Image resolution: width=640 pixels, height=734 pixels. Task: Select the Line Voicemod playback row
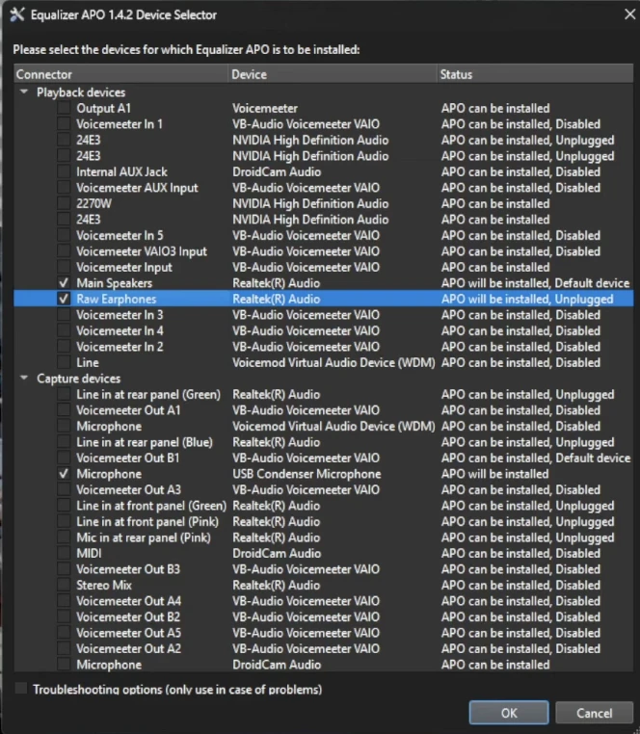click(x=324, y=362)
